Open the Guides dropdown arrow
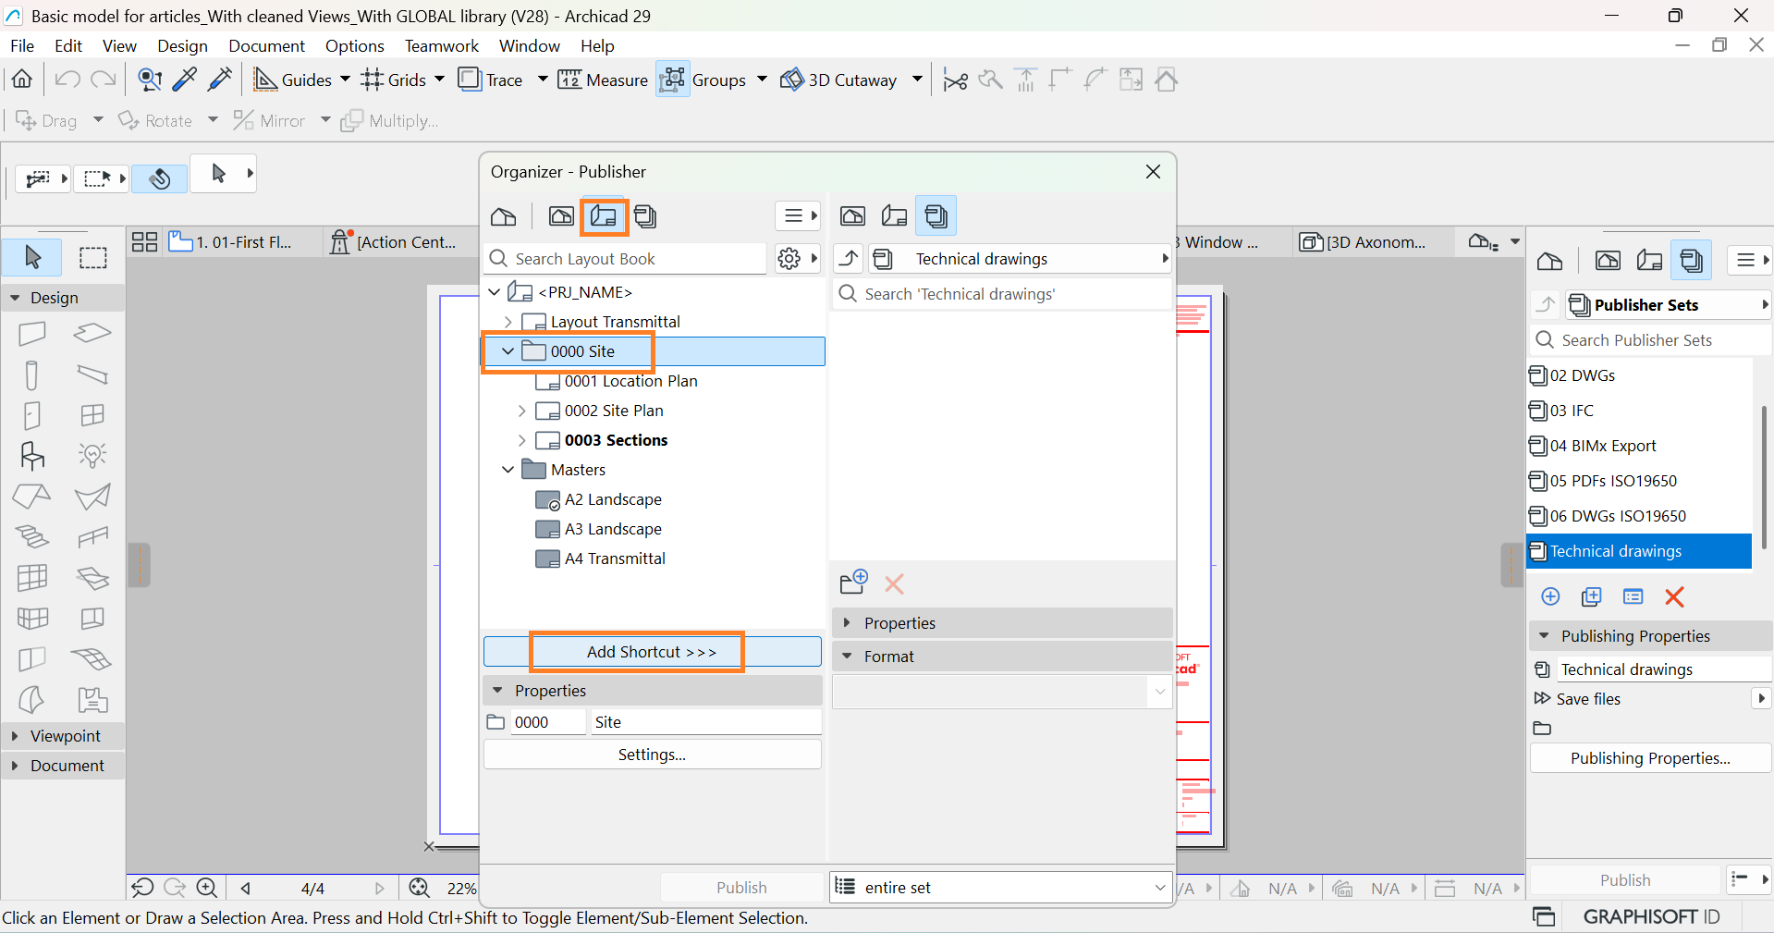1774x933 pixels. (345, 80)
